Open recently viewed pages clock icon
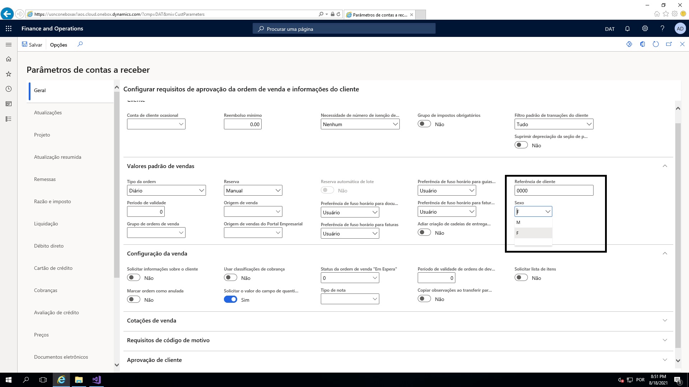 coord(8,89)
